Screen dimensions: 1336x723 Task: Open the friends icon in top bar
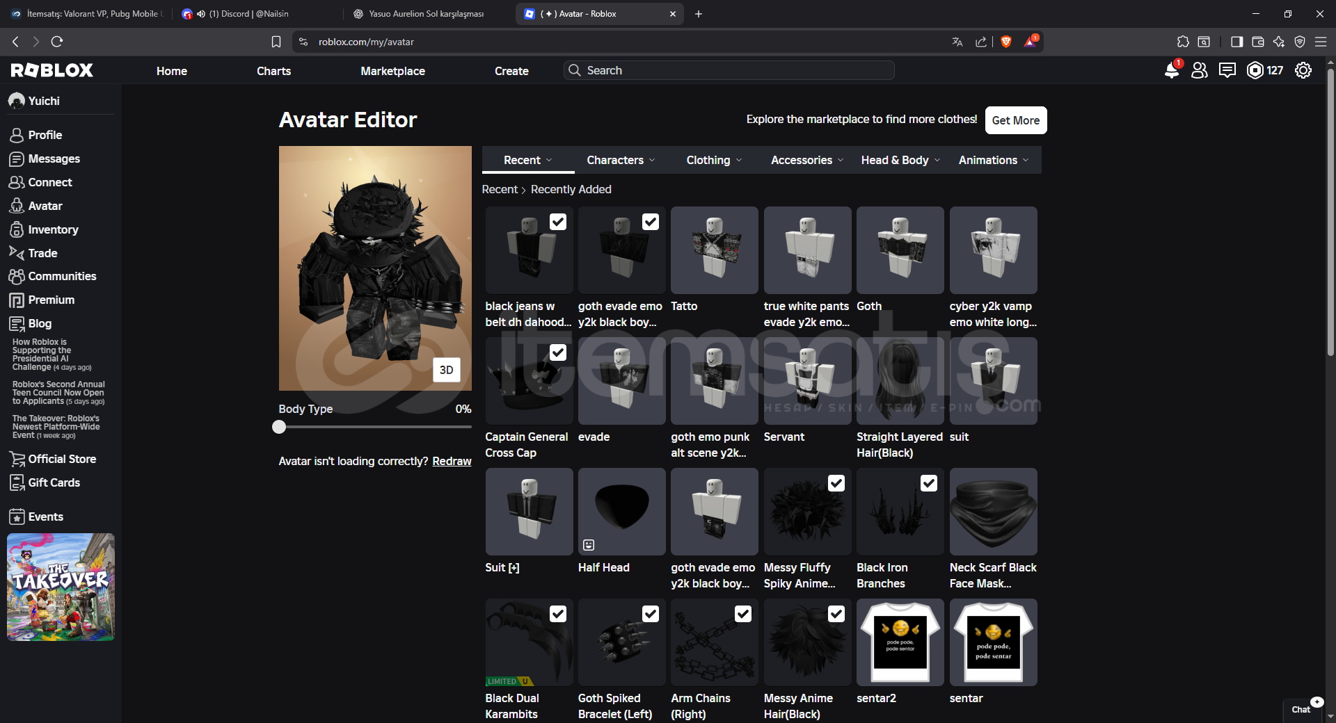click(x=1199, y=70)
